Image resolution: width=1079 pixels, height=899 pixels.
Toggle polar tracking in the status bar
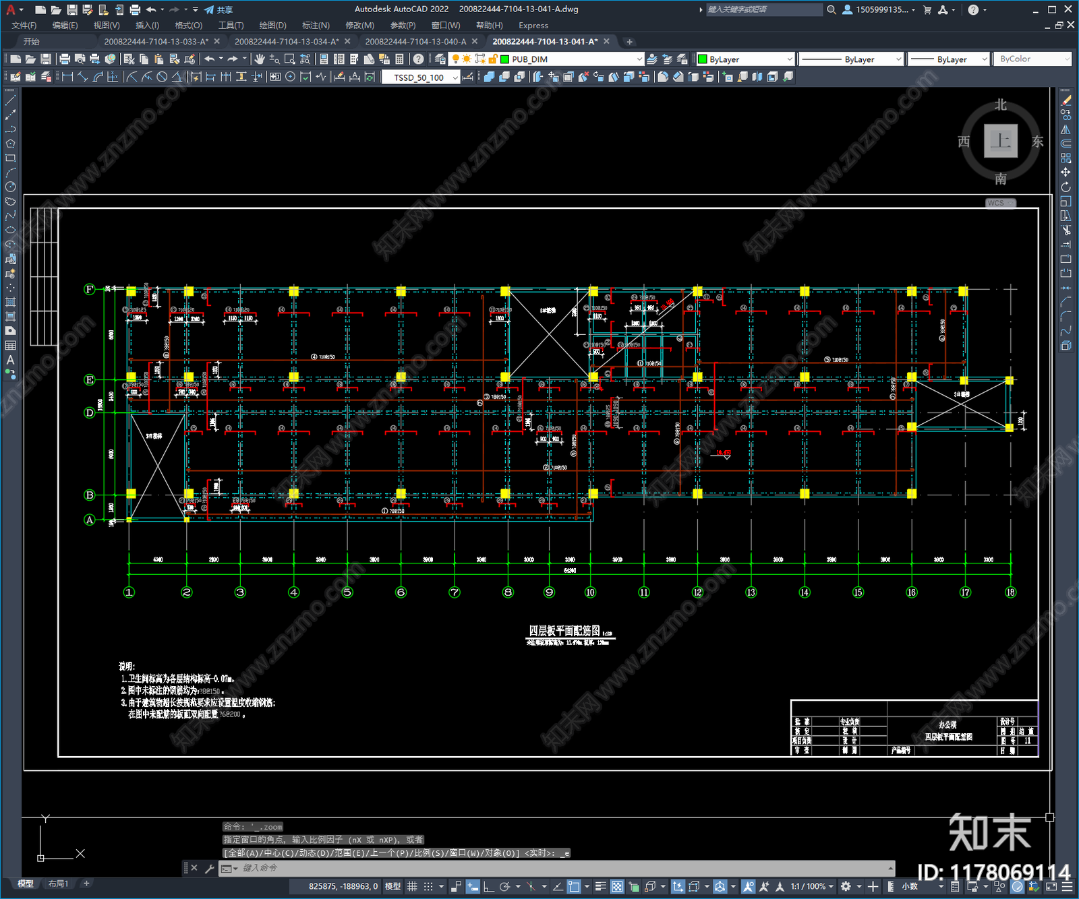(504, 886)
